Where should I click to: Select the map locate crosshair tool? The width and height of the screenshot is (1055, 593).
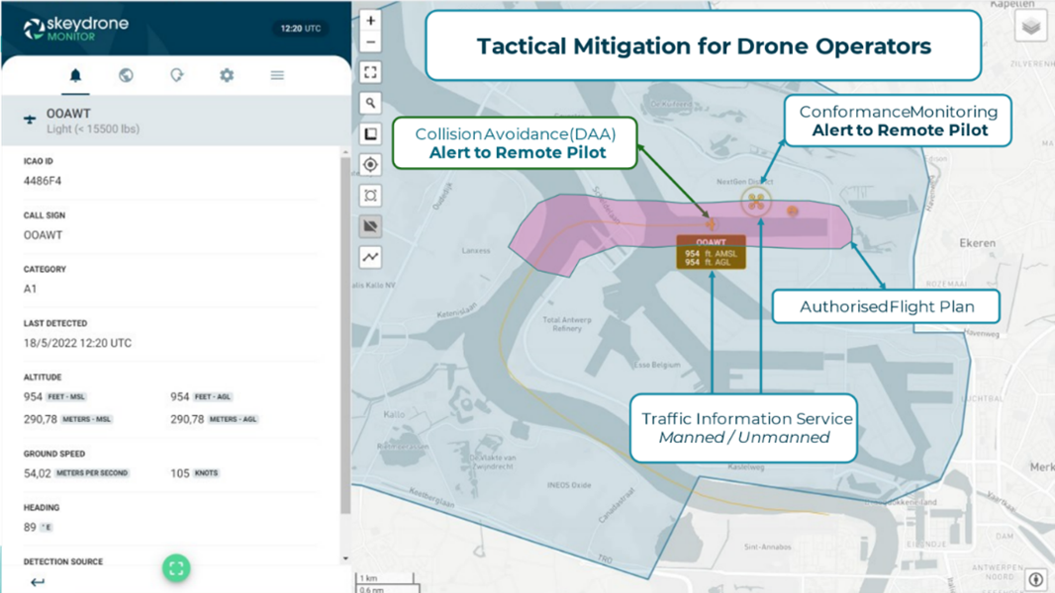click(370, 164)
